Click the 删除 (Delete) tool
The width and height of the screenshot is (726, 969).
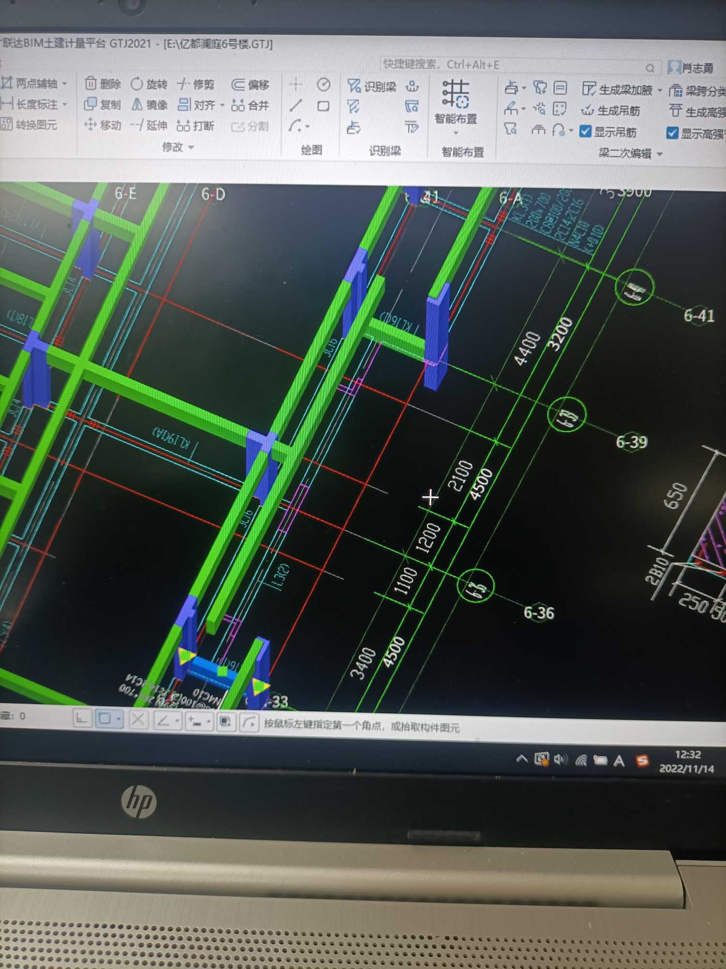[103, 84]
